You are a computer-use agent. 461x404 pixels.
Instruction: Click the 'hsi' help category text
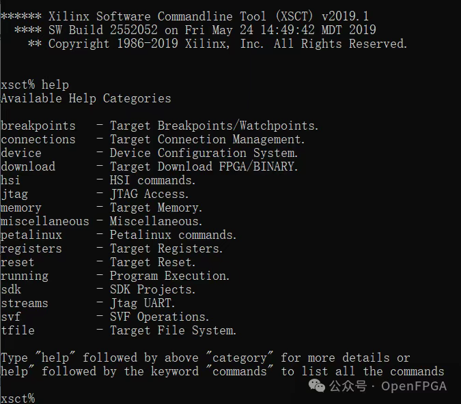pyautogui.click(x=11, y=180)
